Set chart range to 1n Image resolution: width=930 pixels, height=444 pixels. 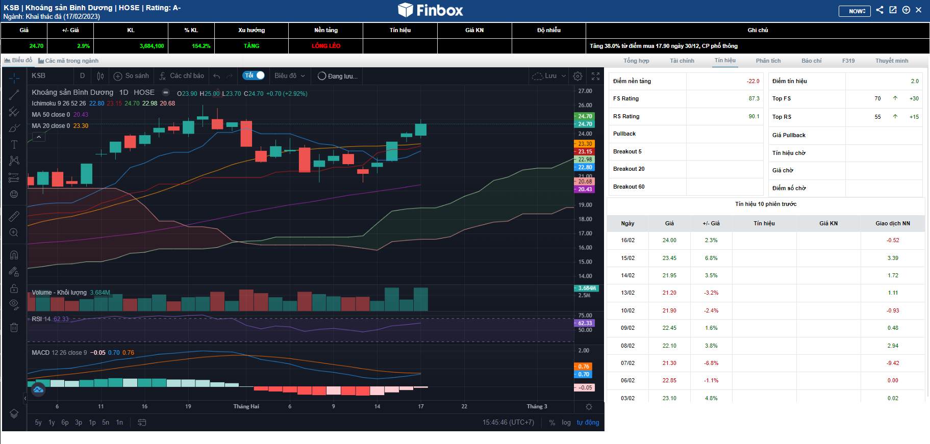click(119, 422)
